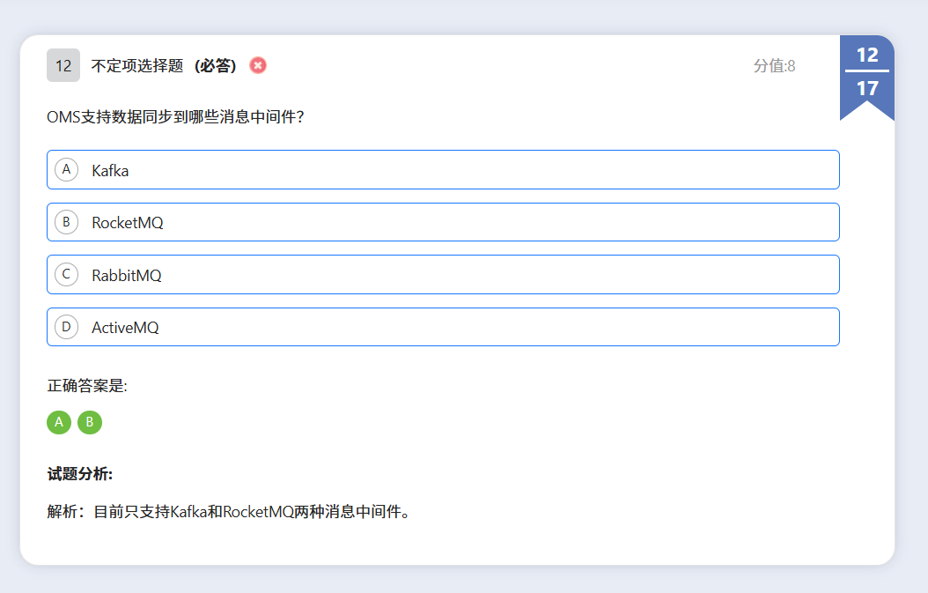Screen dimensions: 928x593
Task: Click the 分值:8 score label
Action: click(x=774, y=66)
